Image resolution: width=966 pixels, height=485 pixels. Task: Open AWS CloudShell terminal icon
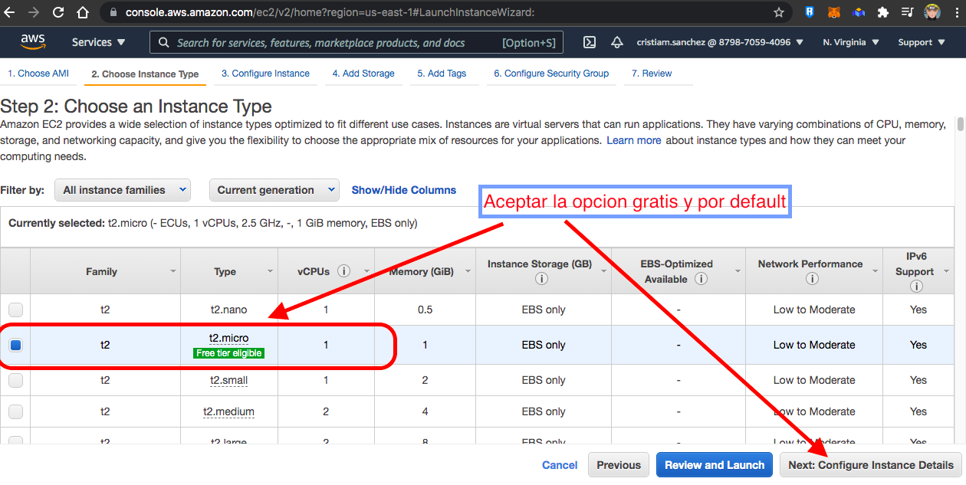click(x=590, y=43)
